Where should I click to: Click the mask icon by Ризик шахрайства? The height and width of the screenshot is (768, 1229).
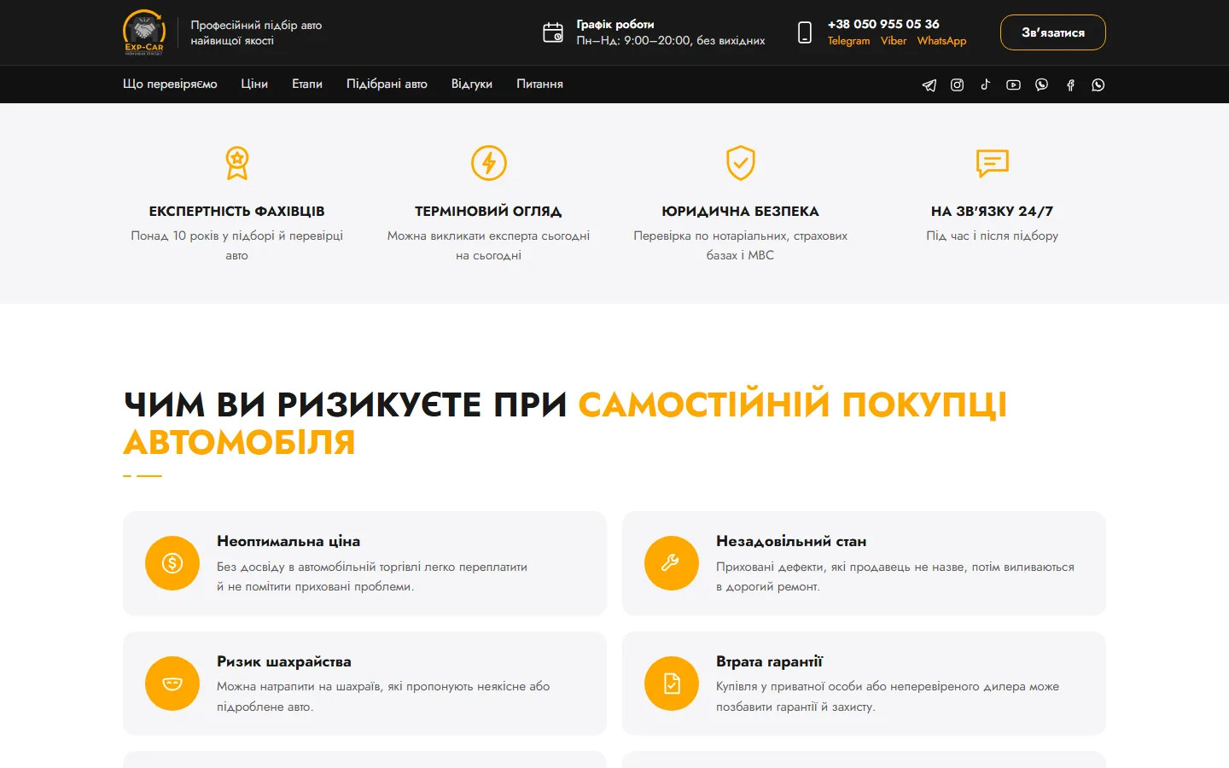coord(172,684)
